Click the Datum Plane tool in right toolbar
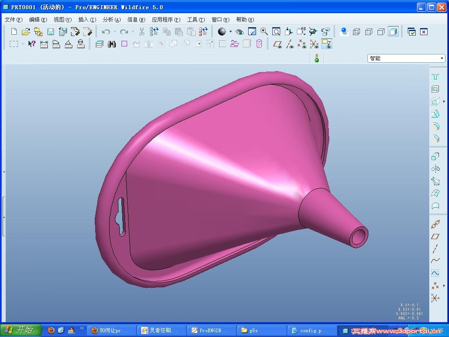The width and height of the screenshot is (449, 337). click(435, 237)
